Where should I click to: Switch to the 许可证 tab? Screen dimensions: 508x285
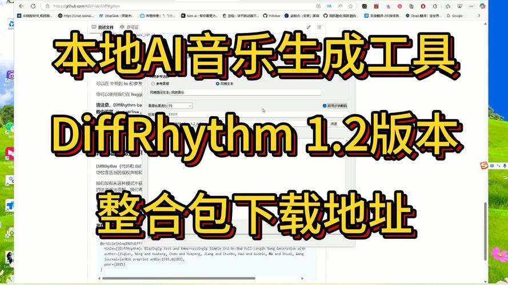(x=129, y=27)
